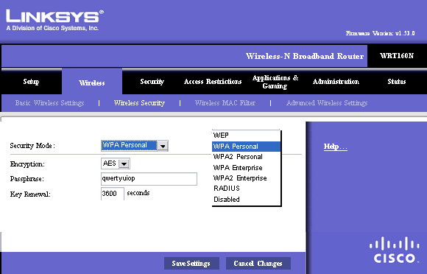Open Advanced Wireless Settings subtab

327,103
